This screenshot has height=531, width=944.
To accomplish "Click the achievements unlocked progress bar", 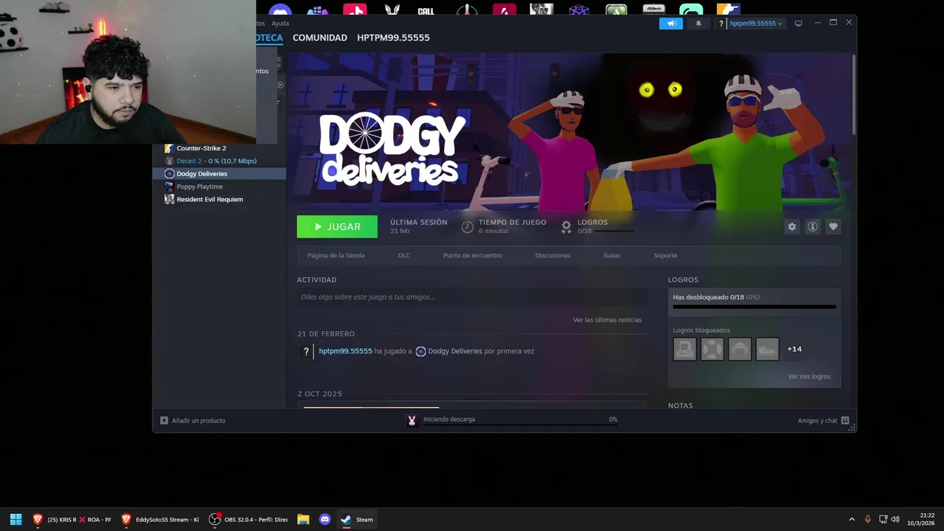I will [754, 307].
